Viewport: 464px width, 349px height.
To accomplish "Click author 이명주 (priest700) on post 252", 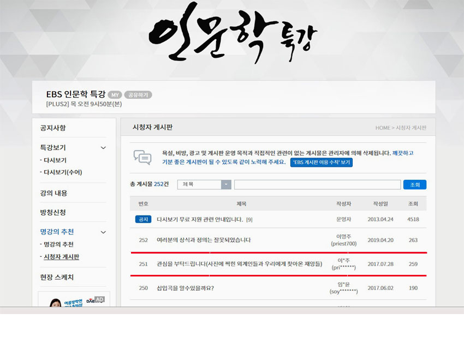I will point(343,240).
